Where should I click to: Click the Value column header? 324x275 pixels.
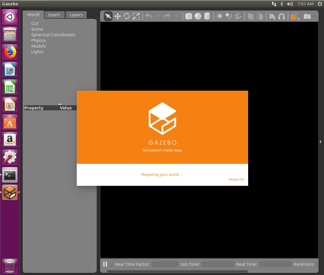(x=66, y=108)
